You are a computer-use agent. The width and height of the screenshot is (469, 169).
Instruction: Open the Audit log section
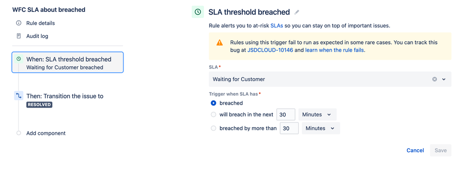pyautogui.click(x=37, y=36)
